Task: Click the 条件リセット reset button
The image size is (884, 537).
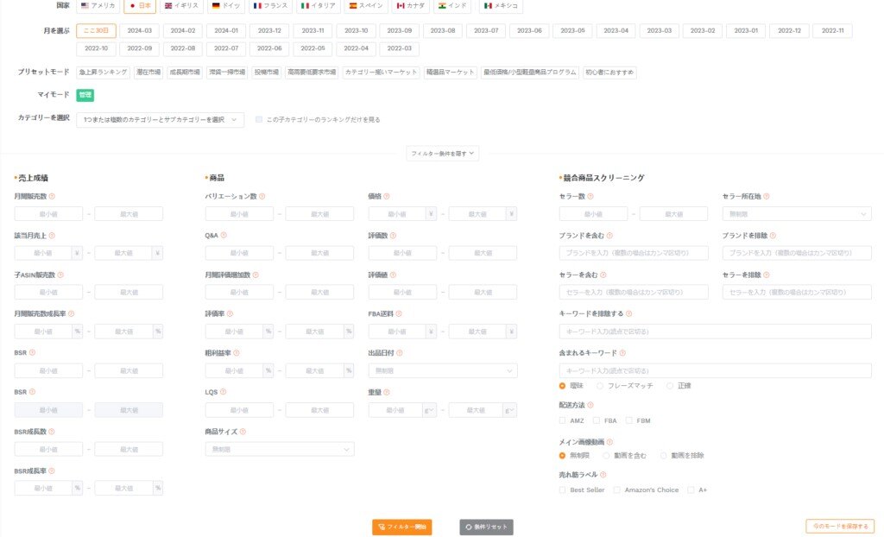Action: (x=486, y=527)
